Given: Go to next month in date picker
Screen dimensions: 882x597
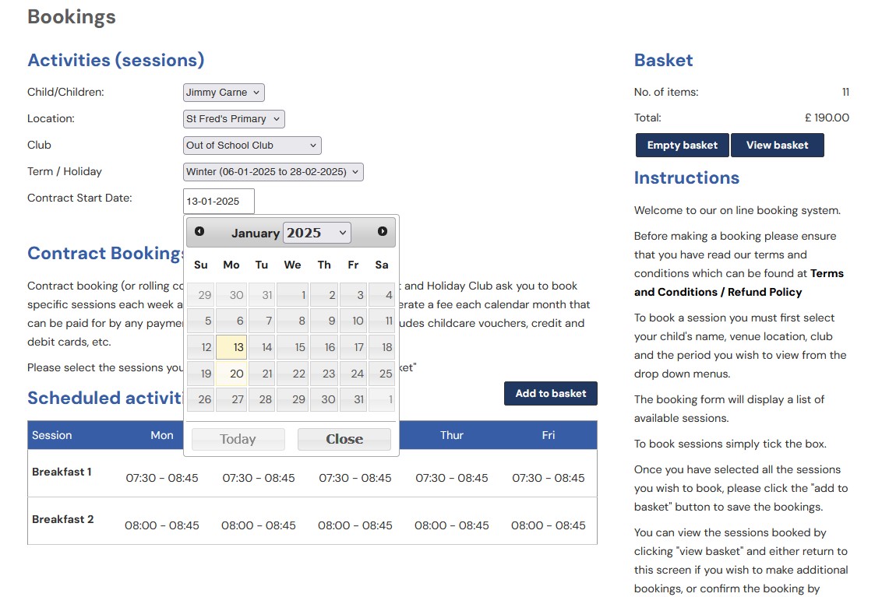Looking at the screenshot, I should [382, 232].
